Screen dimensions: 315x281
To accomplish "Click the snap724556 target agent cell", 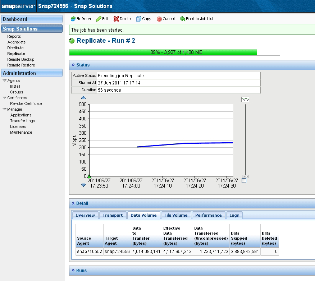I will pyautogui.click(x=117, y=252).
